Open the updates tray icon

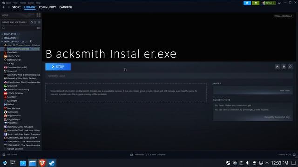pyautogui.click(x=235, y=163)
